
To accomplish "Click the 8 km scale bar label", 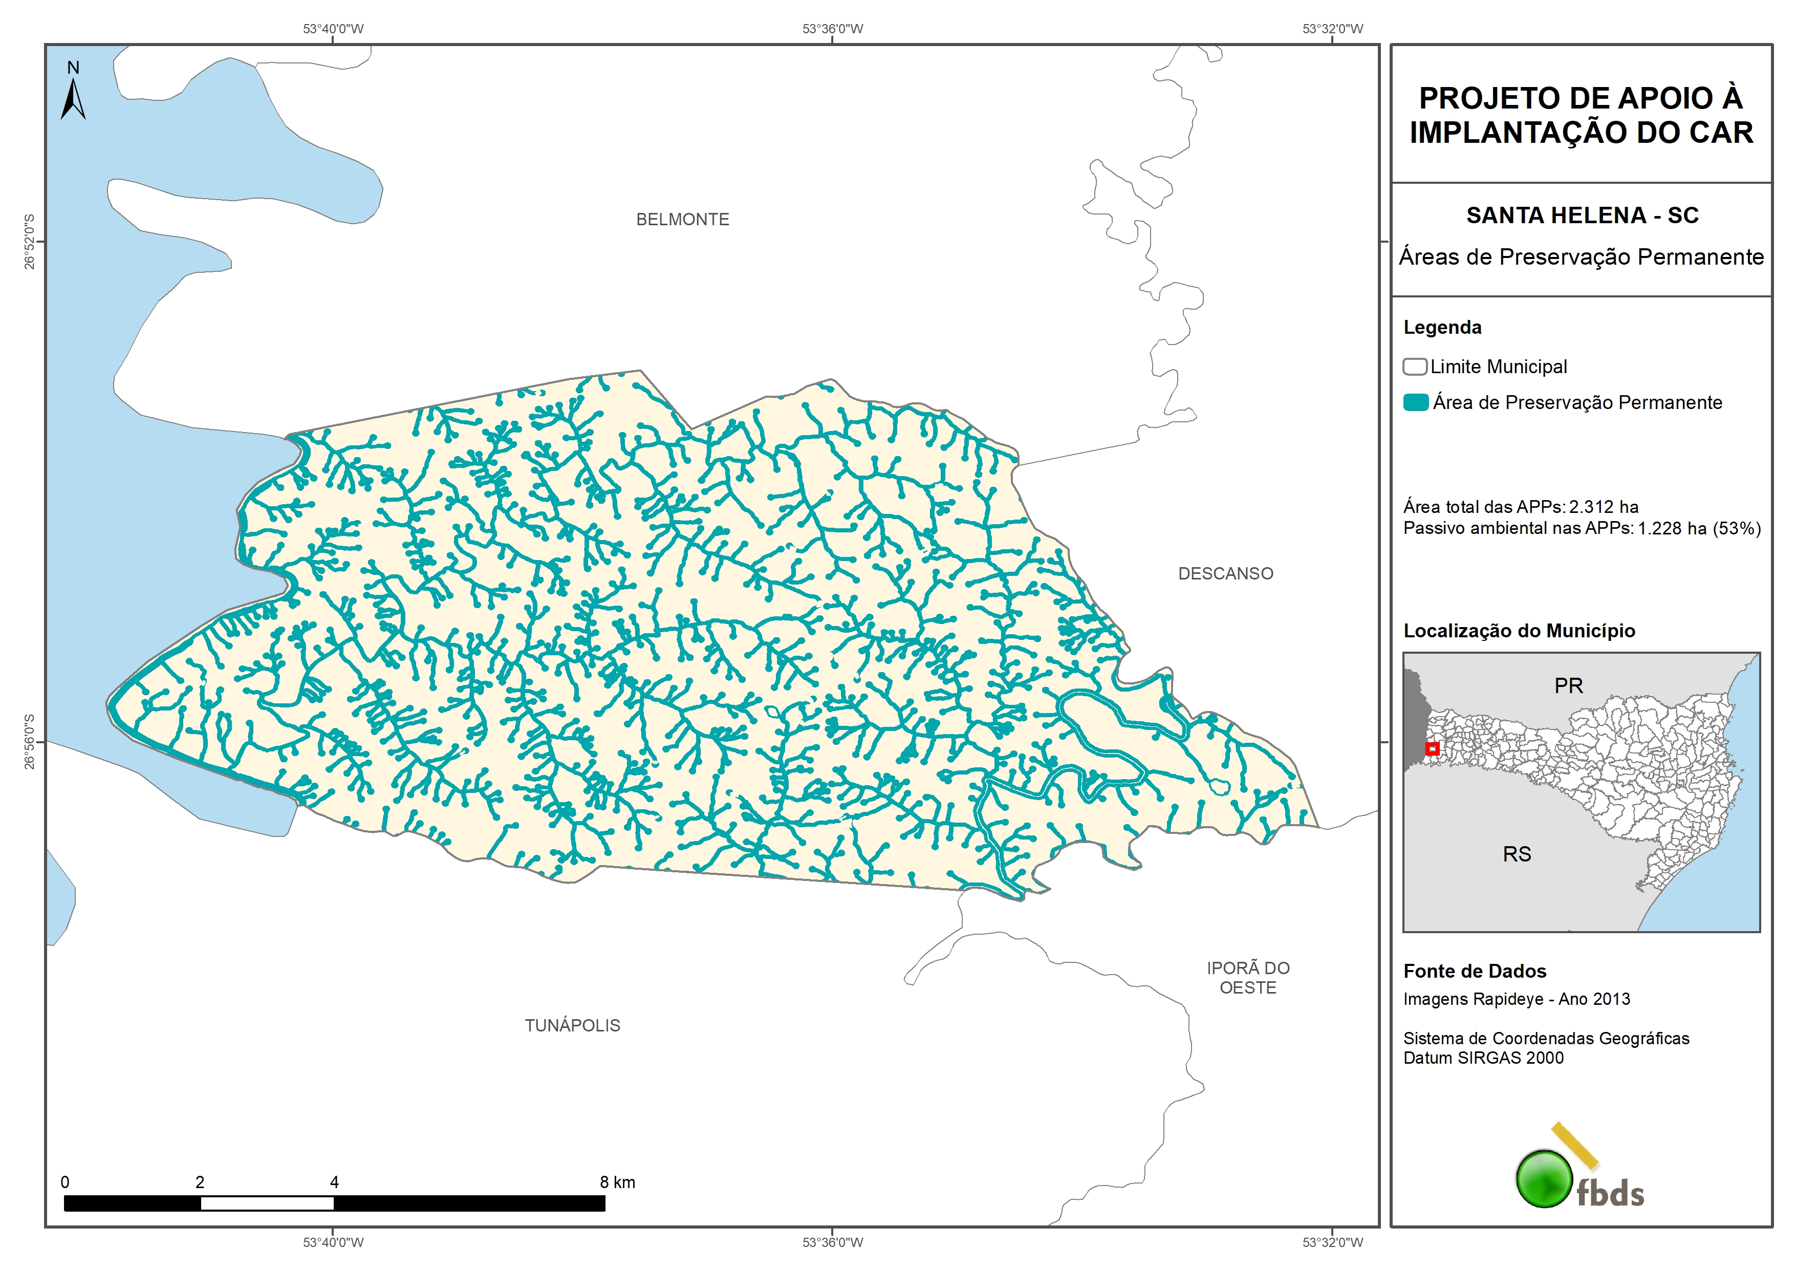I will [617, 1182].
